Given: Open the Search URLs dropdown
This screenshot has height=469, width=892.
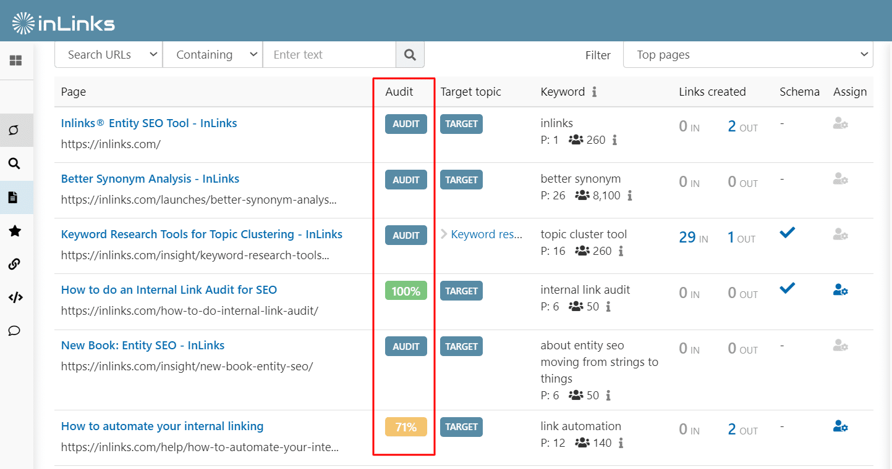Looking at the screenshot, I should click(109, 55).
